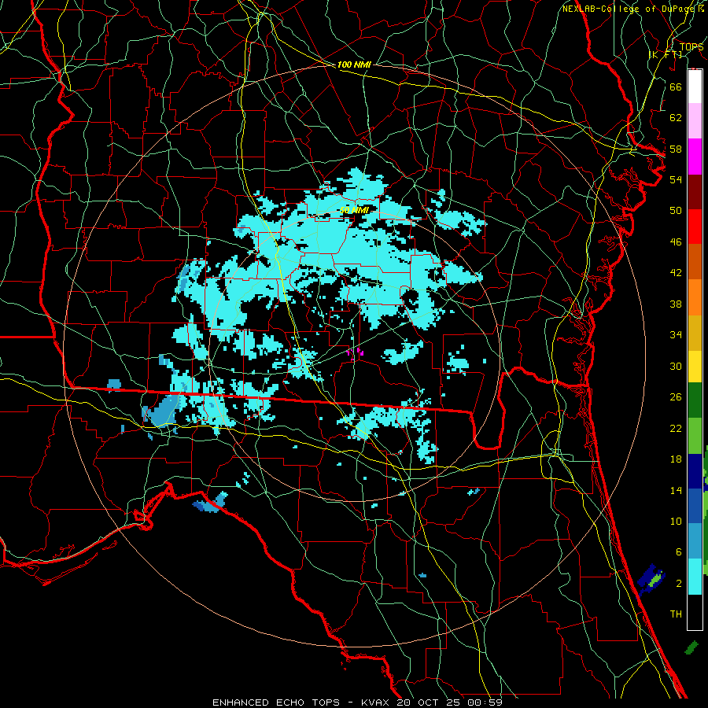Pick the bright red 50 kft legend swatch
This screenshot has width=708, height=708.
(695, 227)
